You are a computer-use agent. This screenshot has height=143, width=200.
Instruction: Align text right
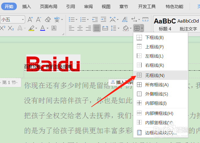(x=88, y=28)
